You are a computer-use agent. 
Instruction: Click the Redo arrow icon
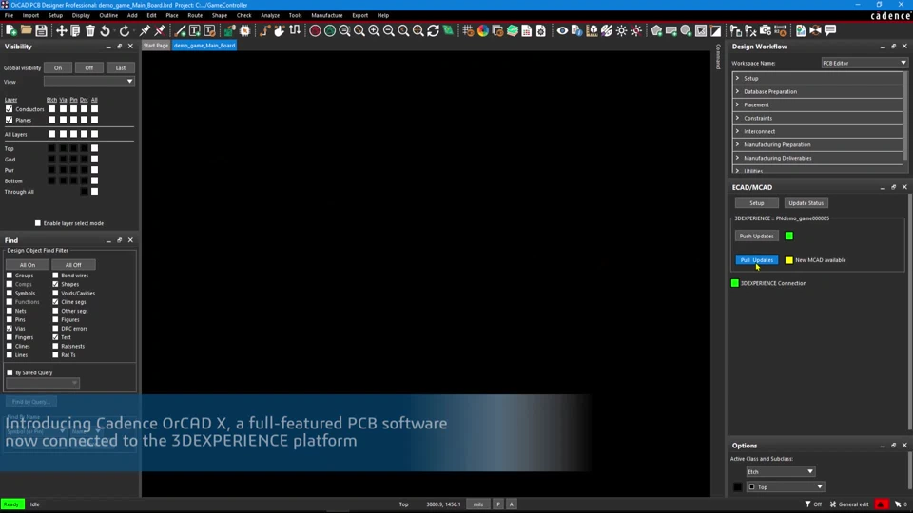(125, 30)
